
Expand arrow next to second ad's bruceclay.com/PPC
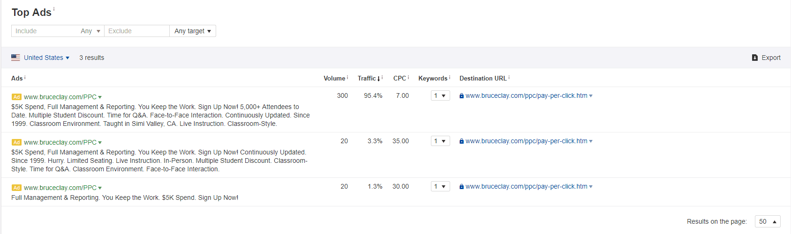click(x=100, y=143)
